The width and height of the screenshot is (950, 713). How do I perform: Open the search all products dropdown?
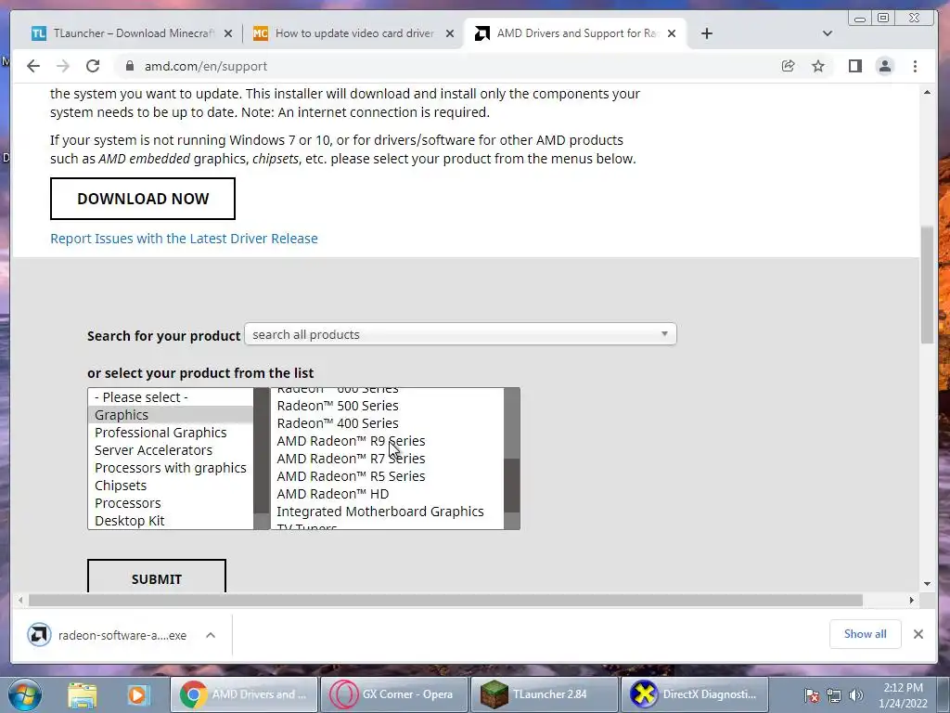pos(460,334)
